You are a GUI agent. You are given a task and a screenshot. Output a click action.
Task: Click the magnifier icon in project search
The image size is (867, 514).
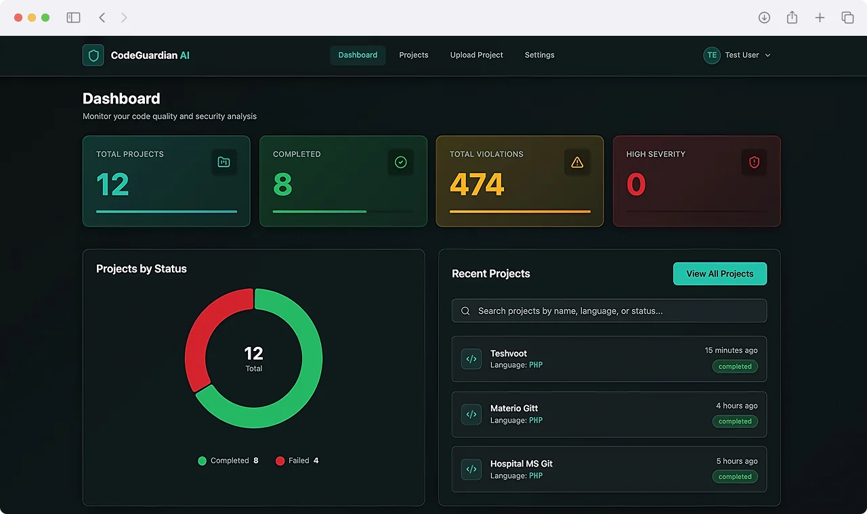click(465, 311)
